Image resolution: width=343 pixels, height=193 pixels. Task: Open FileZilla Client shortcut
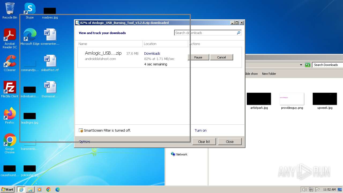[x=10, y=90]
